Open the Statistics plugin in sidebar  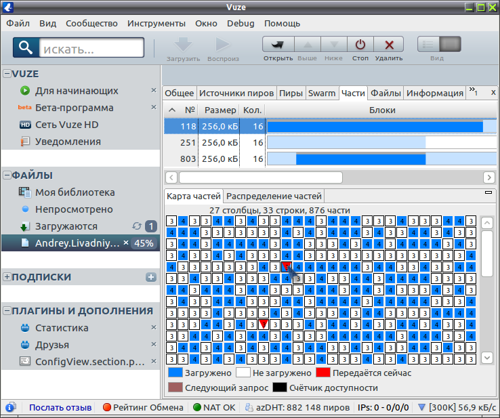point(62,328)
